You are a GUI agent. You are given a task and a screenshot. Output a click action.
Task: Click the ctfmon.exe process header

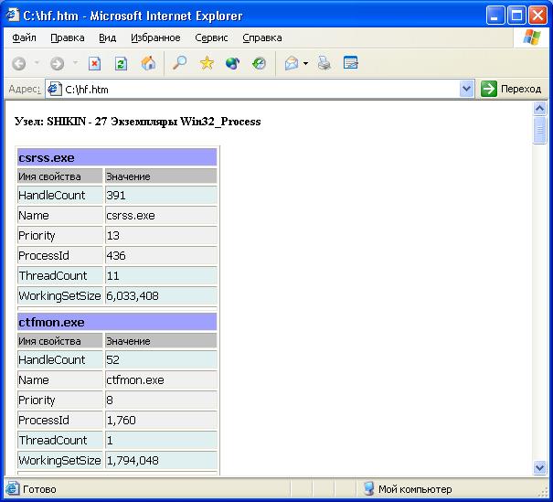pos(117,323)
